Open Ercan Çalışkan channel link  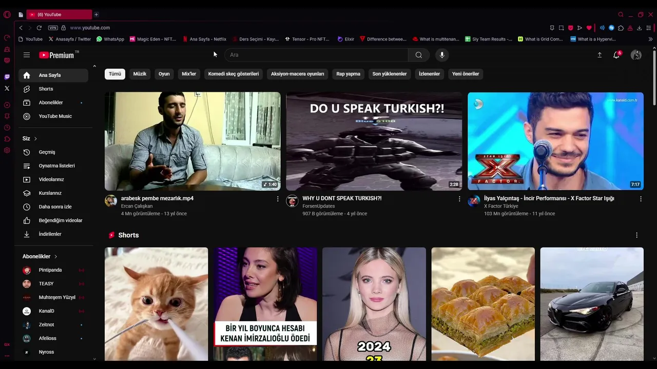coord(137,206)
